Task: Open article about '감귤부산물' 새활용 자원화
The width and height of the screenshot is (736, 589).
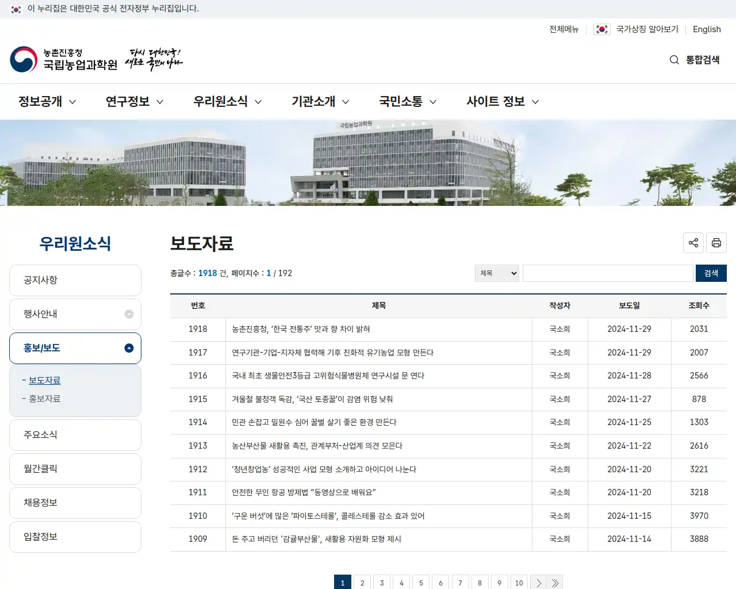Action: pos(316,539)
